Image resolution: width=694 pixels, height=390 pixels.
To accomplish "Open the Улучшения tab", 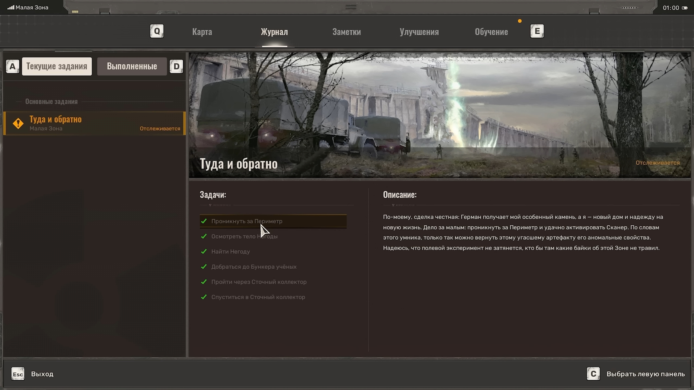I will tap(419, 32).
